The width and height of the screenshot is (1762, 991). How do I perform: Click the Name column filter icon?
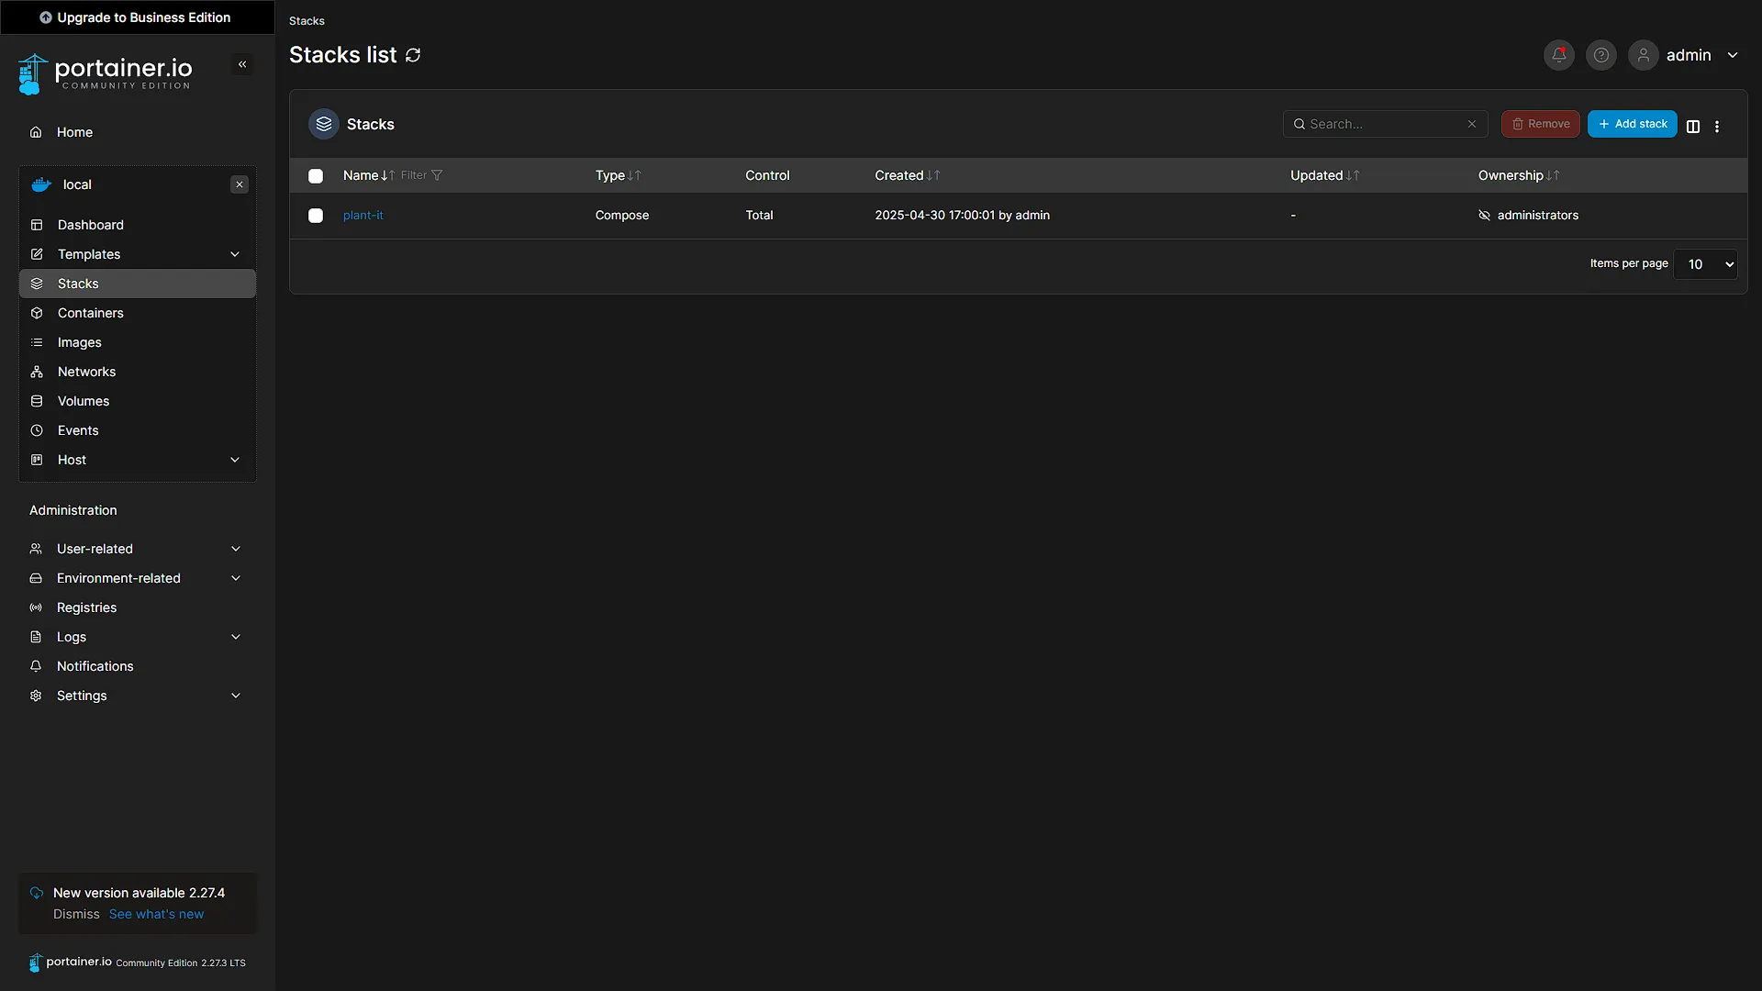[x=437, y=175]
